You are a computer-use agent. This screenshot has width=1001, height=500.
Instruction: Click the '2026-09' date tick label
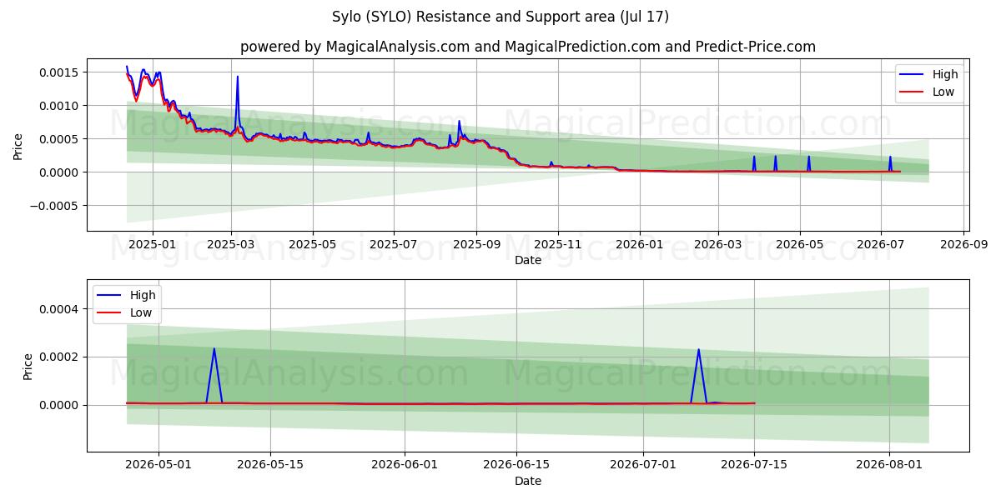[963, 245]
